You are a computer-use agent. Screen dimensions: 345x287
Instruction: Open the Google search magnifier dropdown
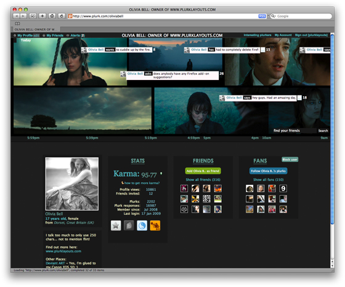point(274,16)
